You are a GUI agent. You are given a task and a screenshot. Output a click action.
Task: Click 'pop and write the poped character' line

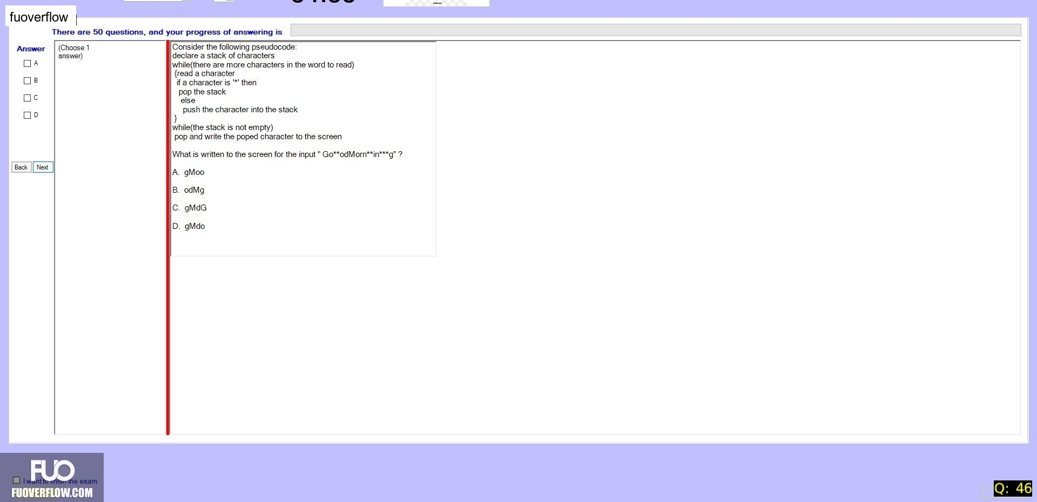click(x=258, y=137)
